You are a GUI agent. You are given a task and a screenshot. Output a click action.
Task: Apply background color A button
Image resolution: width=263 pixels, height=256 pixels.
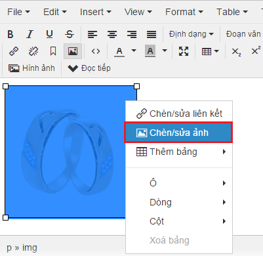point(150,51)
